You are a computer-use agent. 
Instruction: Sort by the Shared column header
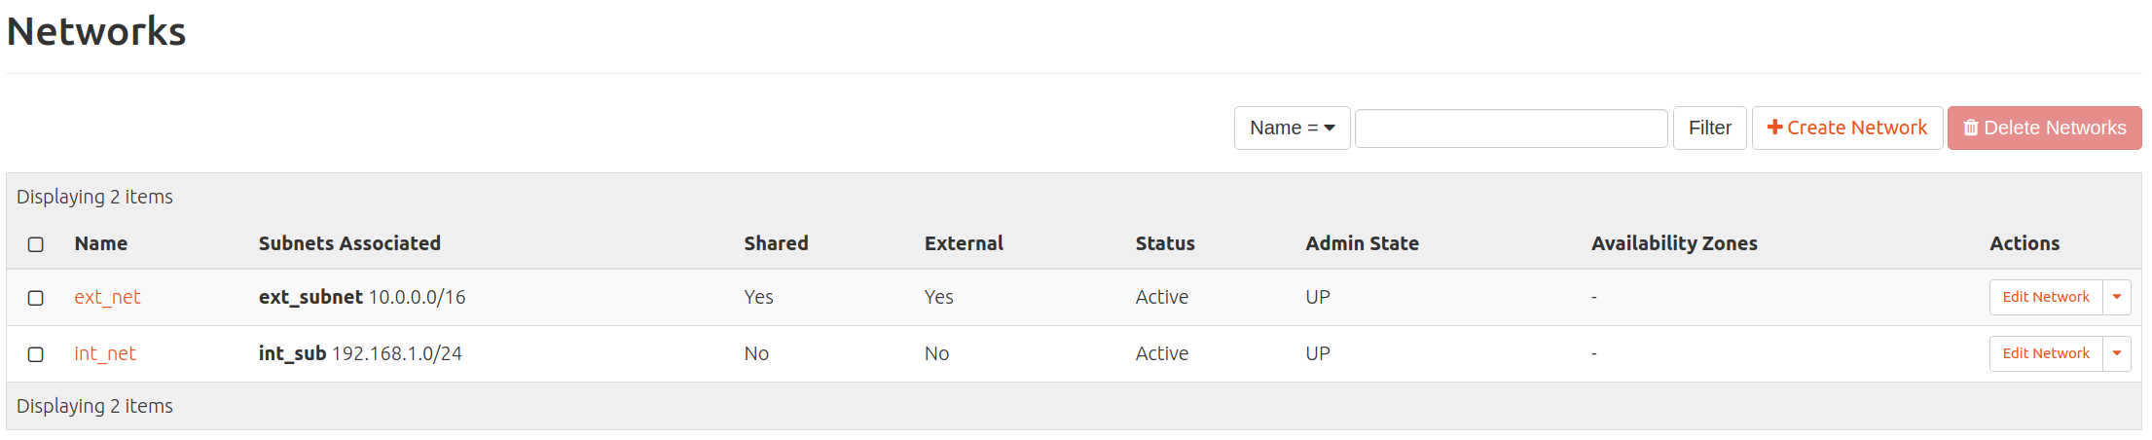pyautogui.click(x=776, y=243)
